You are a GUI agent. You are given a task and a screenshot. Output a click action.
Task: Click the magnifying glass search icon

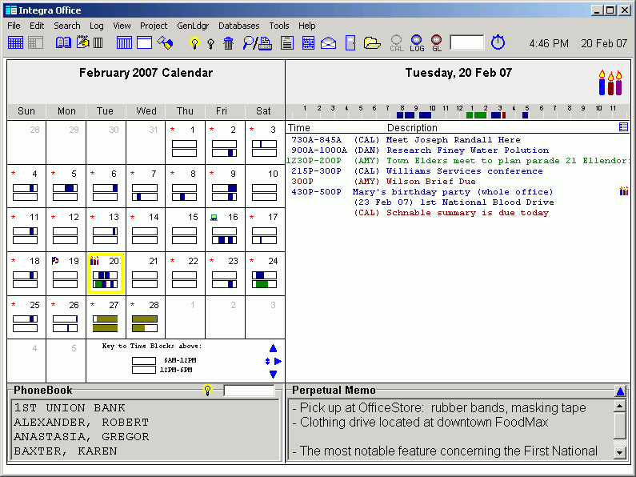[x=248, y=42]
